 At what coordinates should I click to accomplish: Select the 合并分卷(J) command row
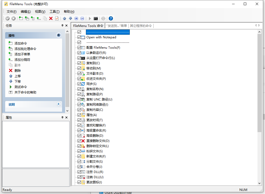[94, 167]
